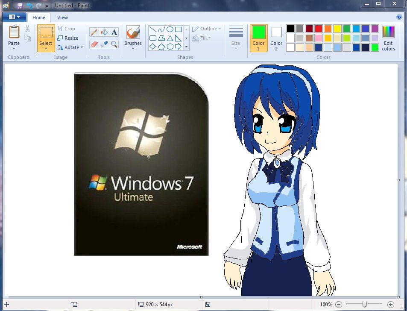Open the Brushes dropdown arrow
Viewport: 407px width, 311px height.
tap(133, 49)
